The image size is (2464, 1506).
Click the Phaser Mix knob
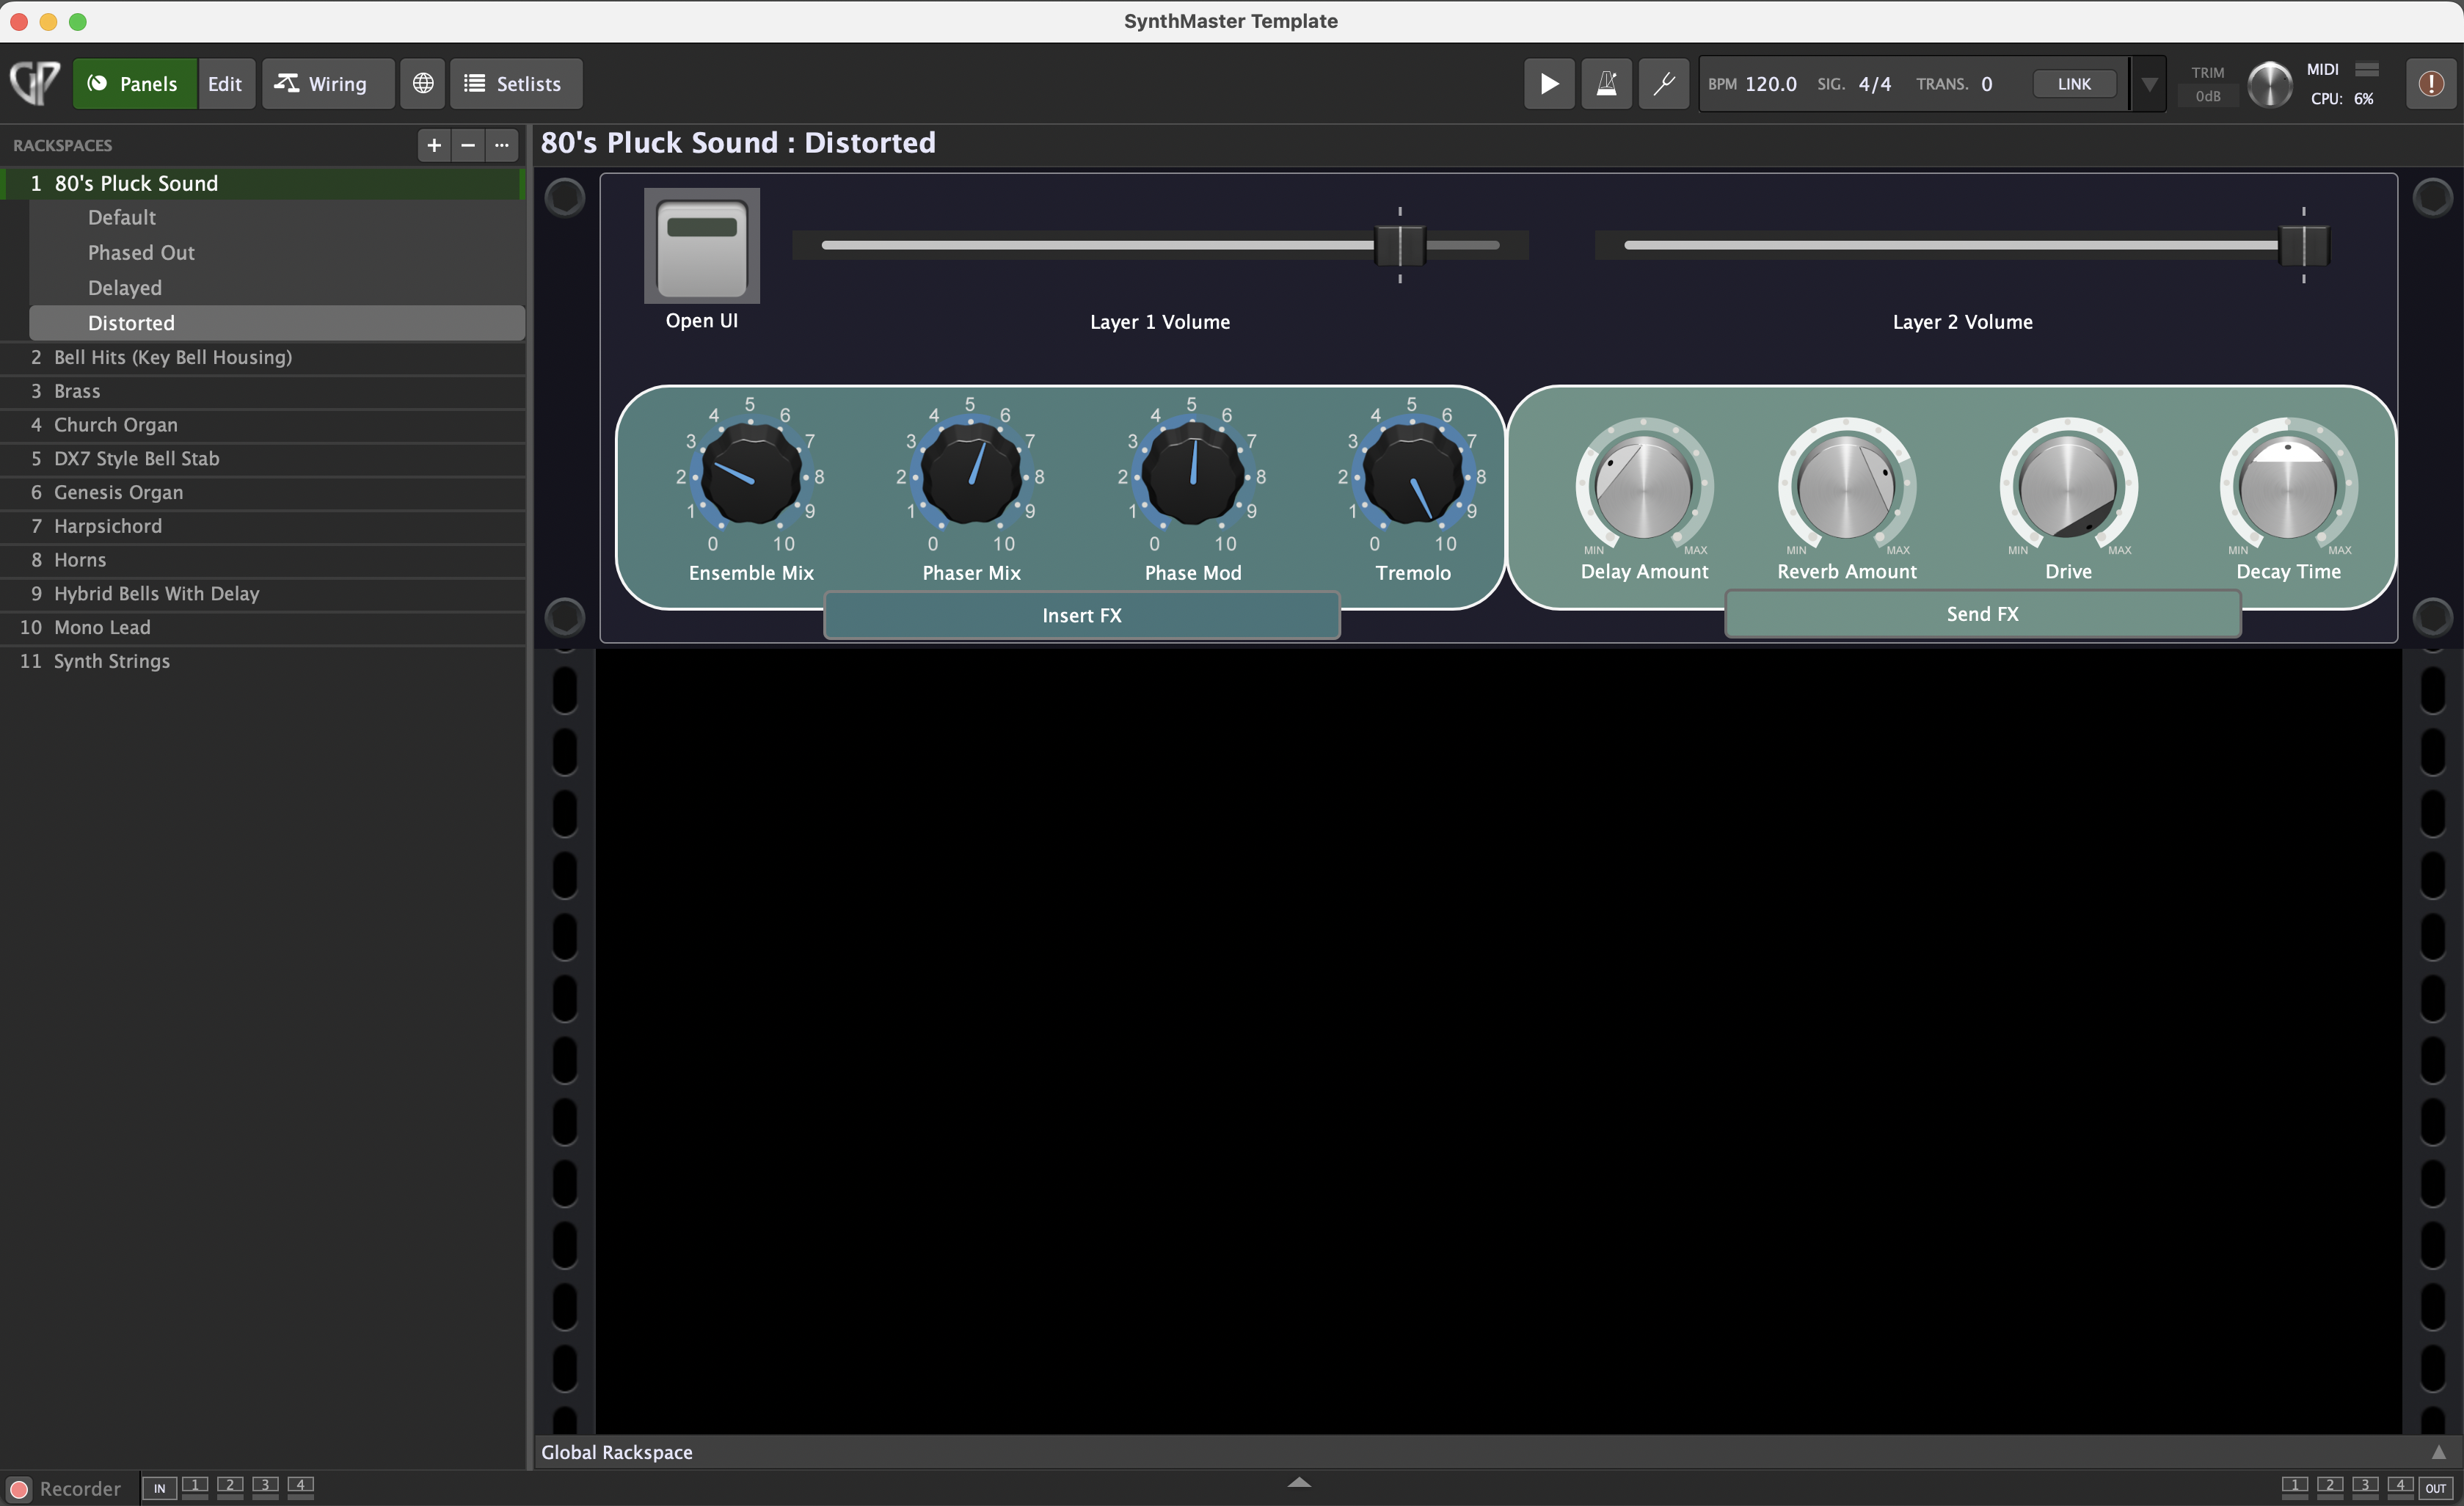click(x=970, y=475)
